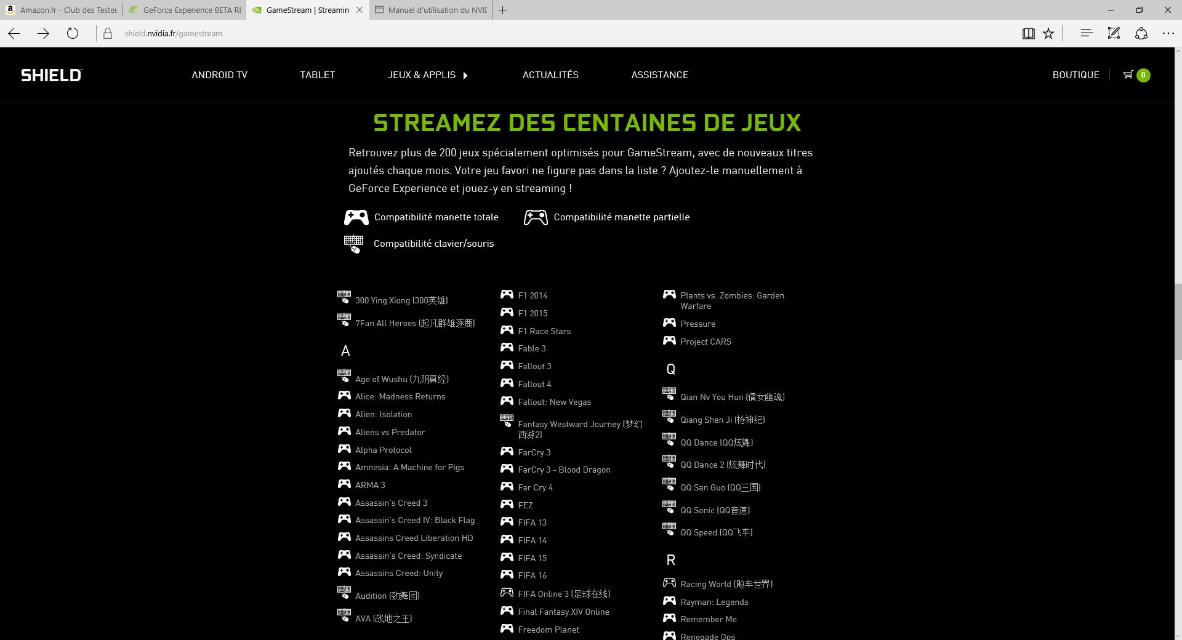This screenshot has height=640, width=1182.
Task: Click the partial controller compatibility icon
Action: coord(535,217)
